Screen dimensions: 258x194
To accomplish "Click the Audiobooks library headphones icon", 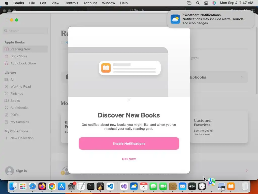I will coord(6,108).
